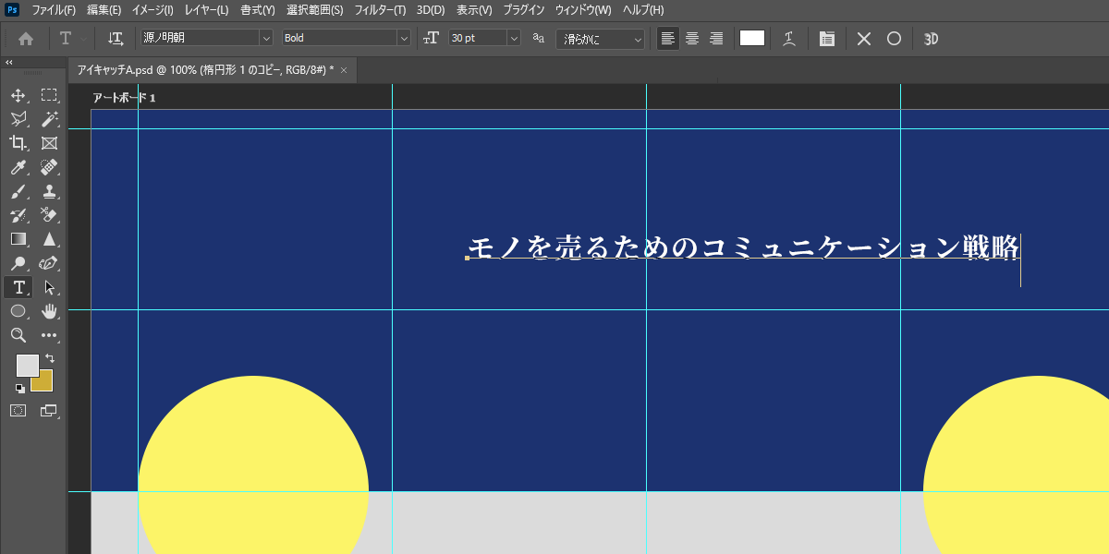Open the 3D(D) menu
This screenshot has width=1109, height=554.
[431, 10]
